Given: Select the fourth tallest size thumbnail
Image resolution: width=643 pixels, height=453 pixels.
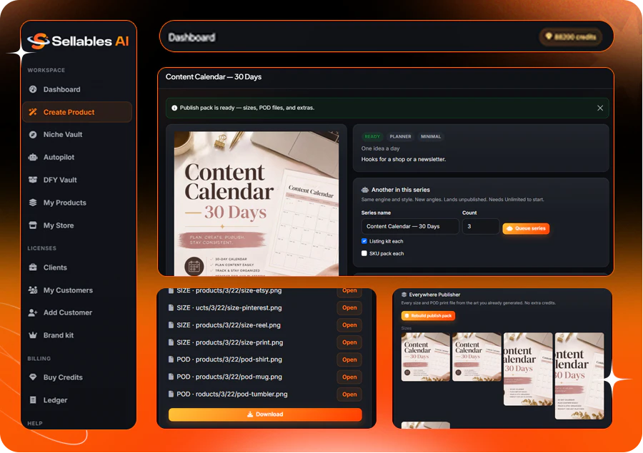Looking at the screenshot, I should tap(579, 376).
